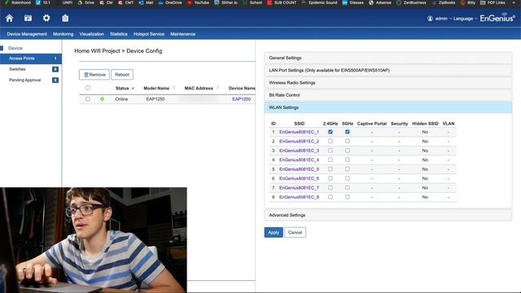Open the Bitly bookmark

coord(468,2)
